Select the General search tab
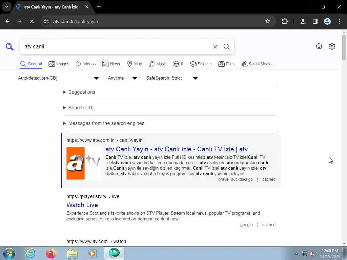Viewport: 347px width, 260px height. [31, 64]
